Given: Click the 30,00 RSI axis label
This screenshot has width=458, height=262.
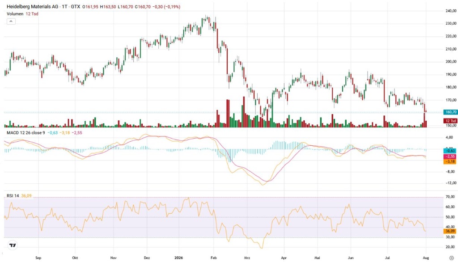Looking at the screenshot, I should (x=450, y=237).
